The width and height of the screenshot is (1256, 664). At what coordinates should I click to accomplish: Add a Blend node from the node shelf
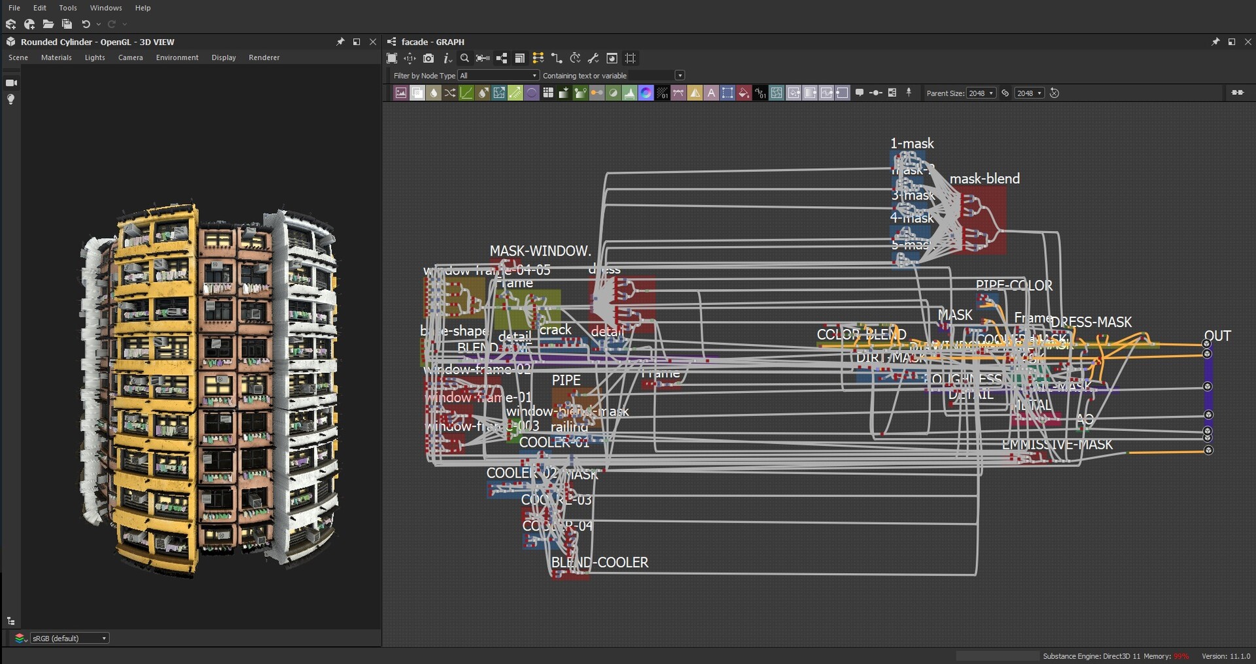[417, 93]
